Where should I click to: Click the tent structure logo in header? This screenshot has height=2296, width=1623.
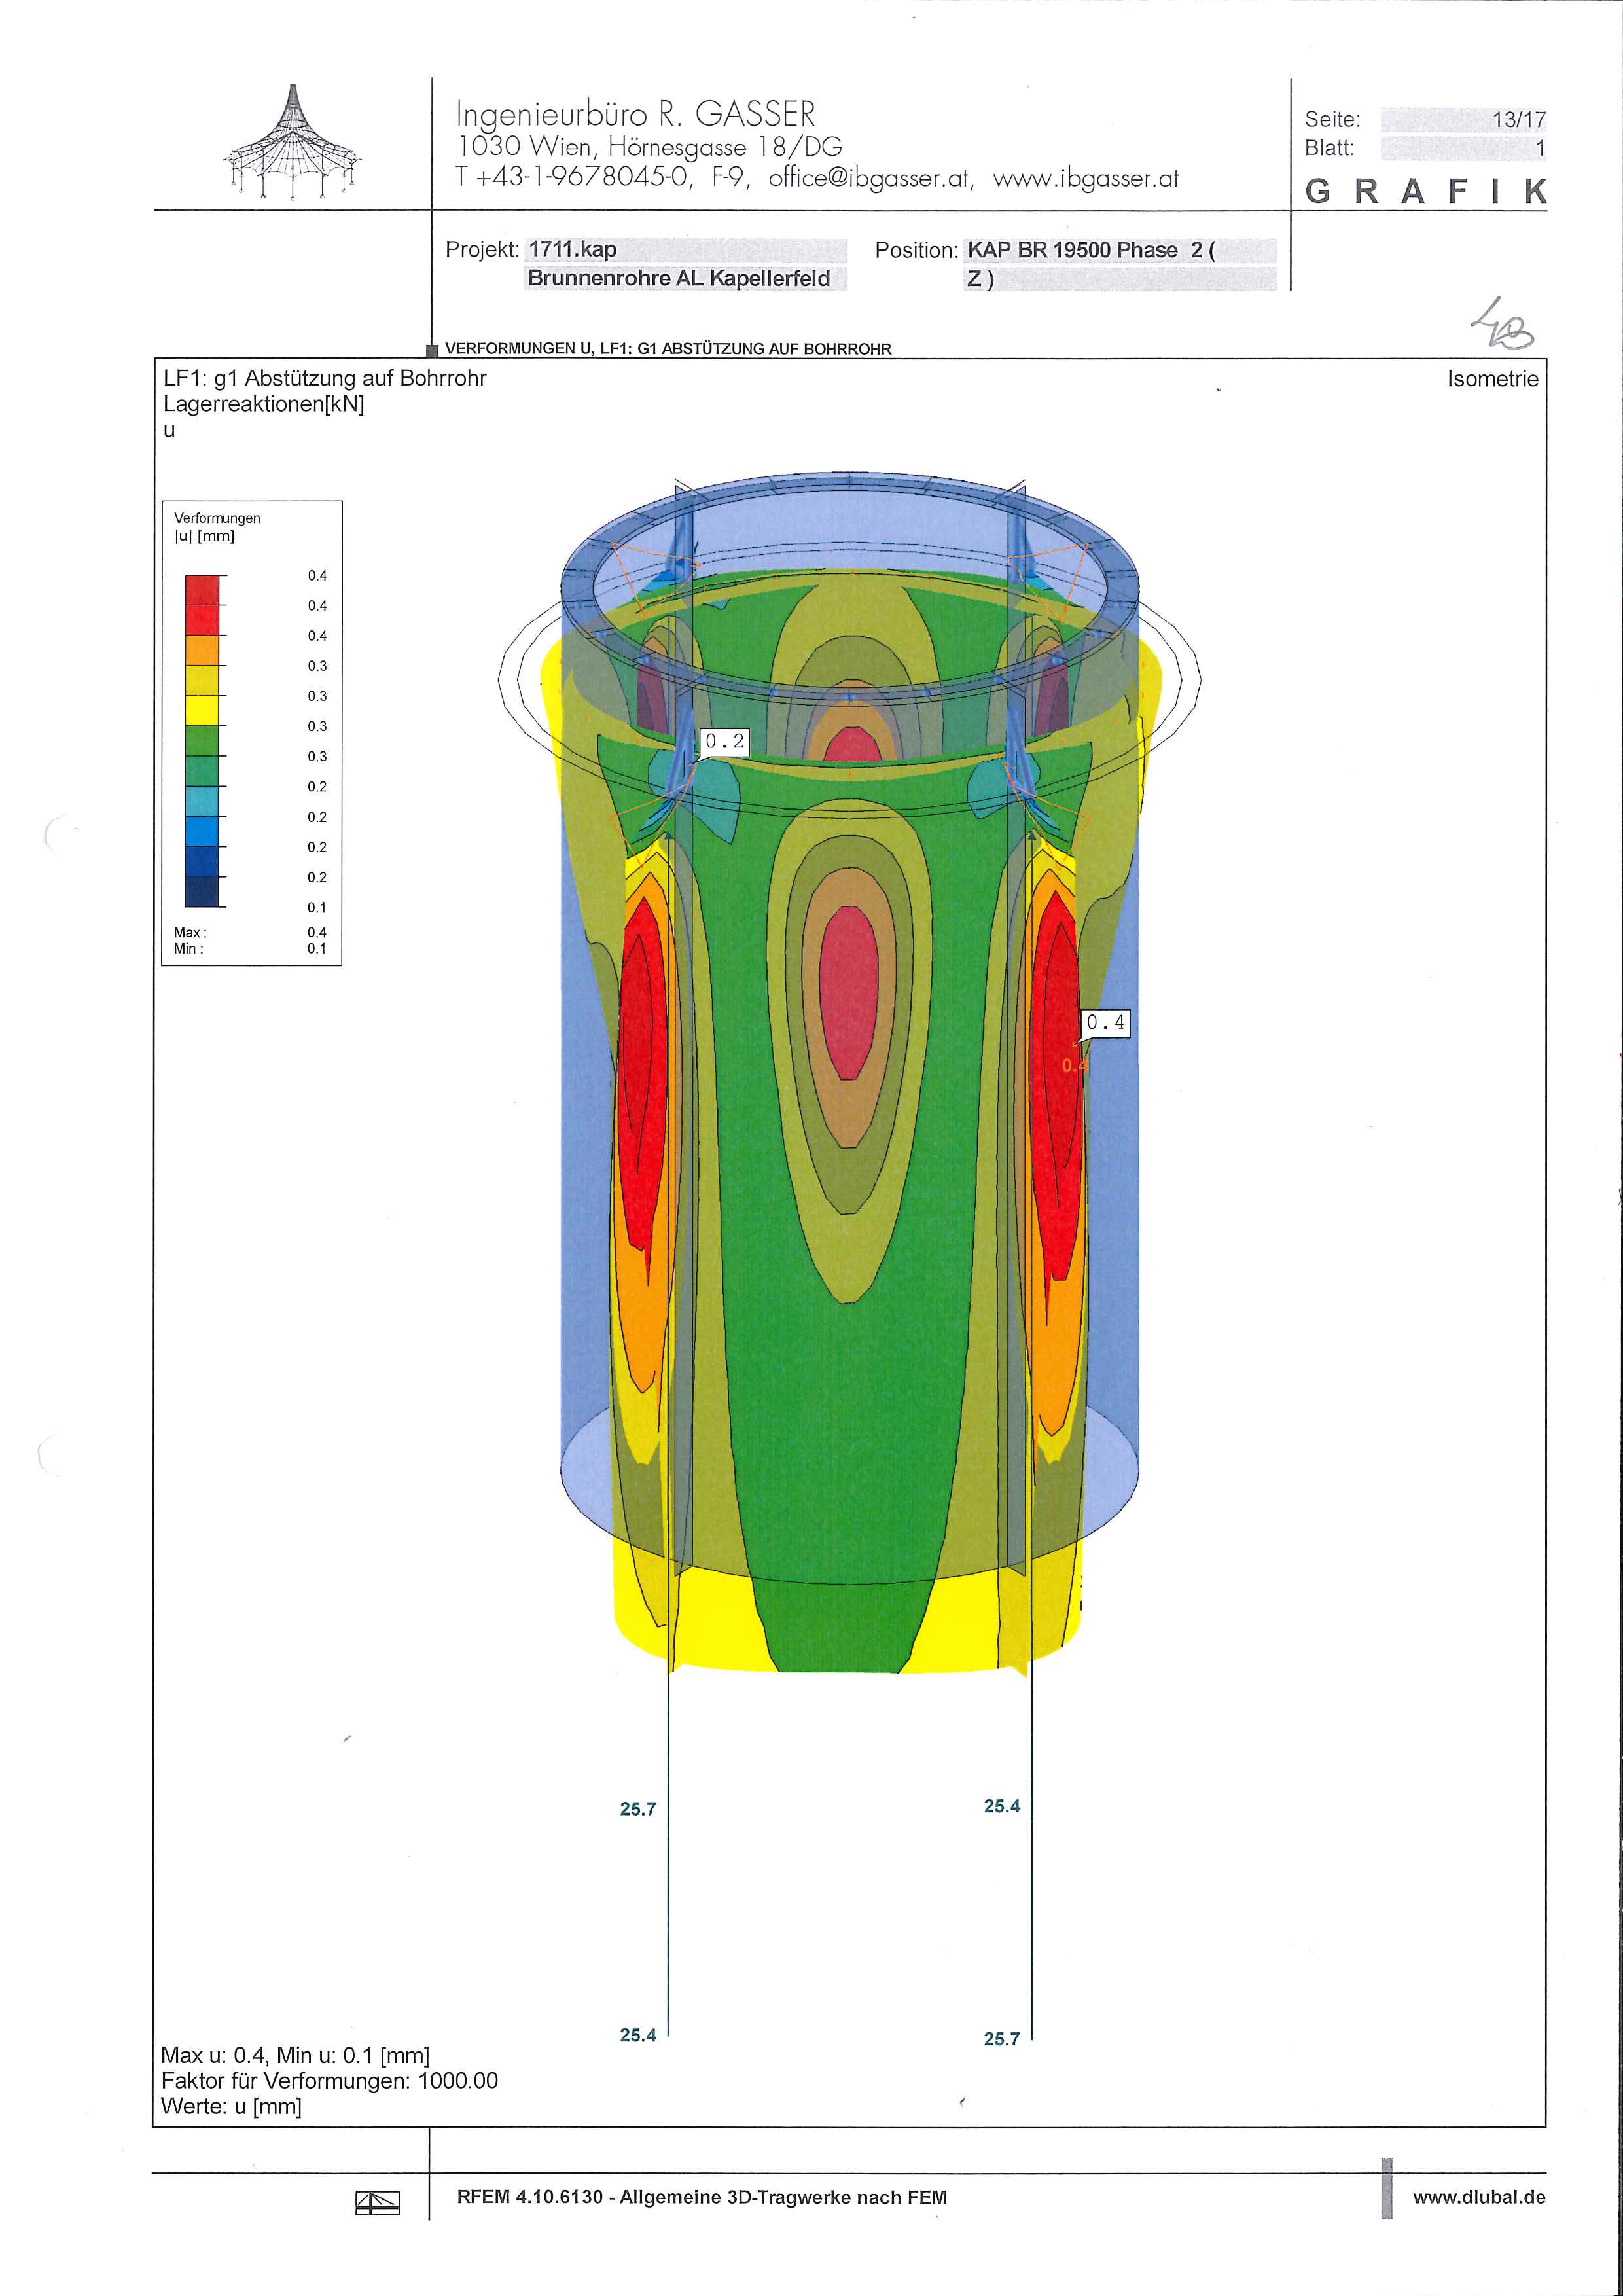[x=293, y=142]
